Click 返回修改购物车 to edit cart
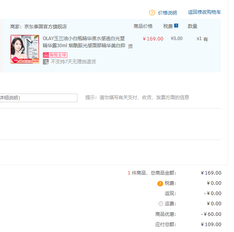The image size is (234, 232). pos(204,12)
